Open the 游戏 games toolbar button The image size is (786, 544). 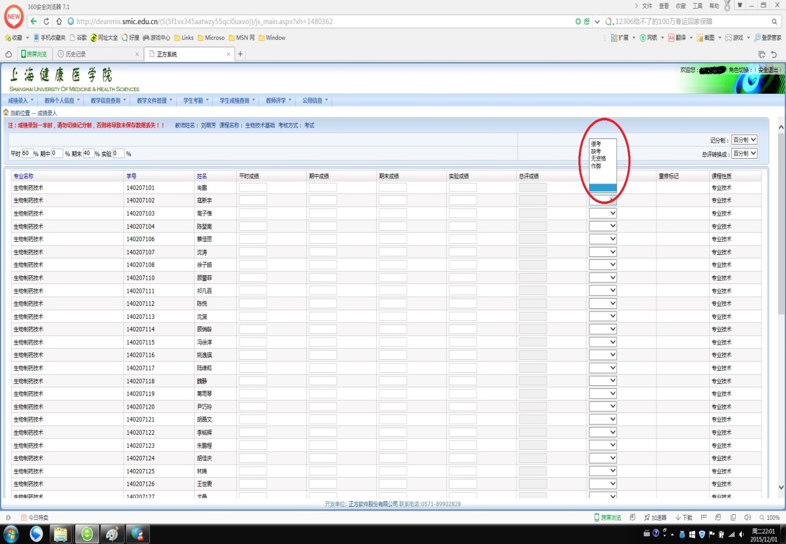735,38
